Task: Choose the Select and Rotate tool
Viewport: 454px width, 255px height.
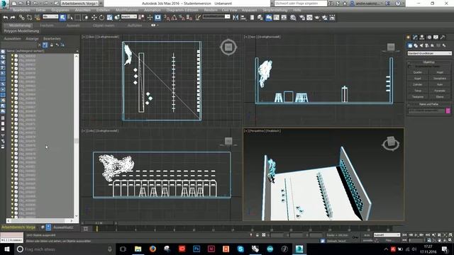Action: click(x=101, y=18)
